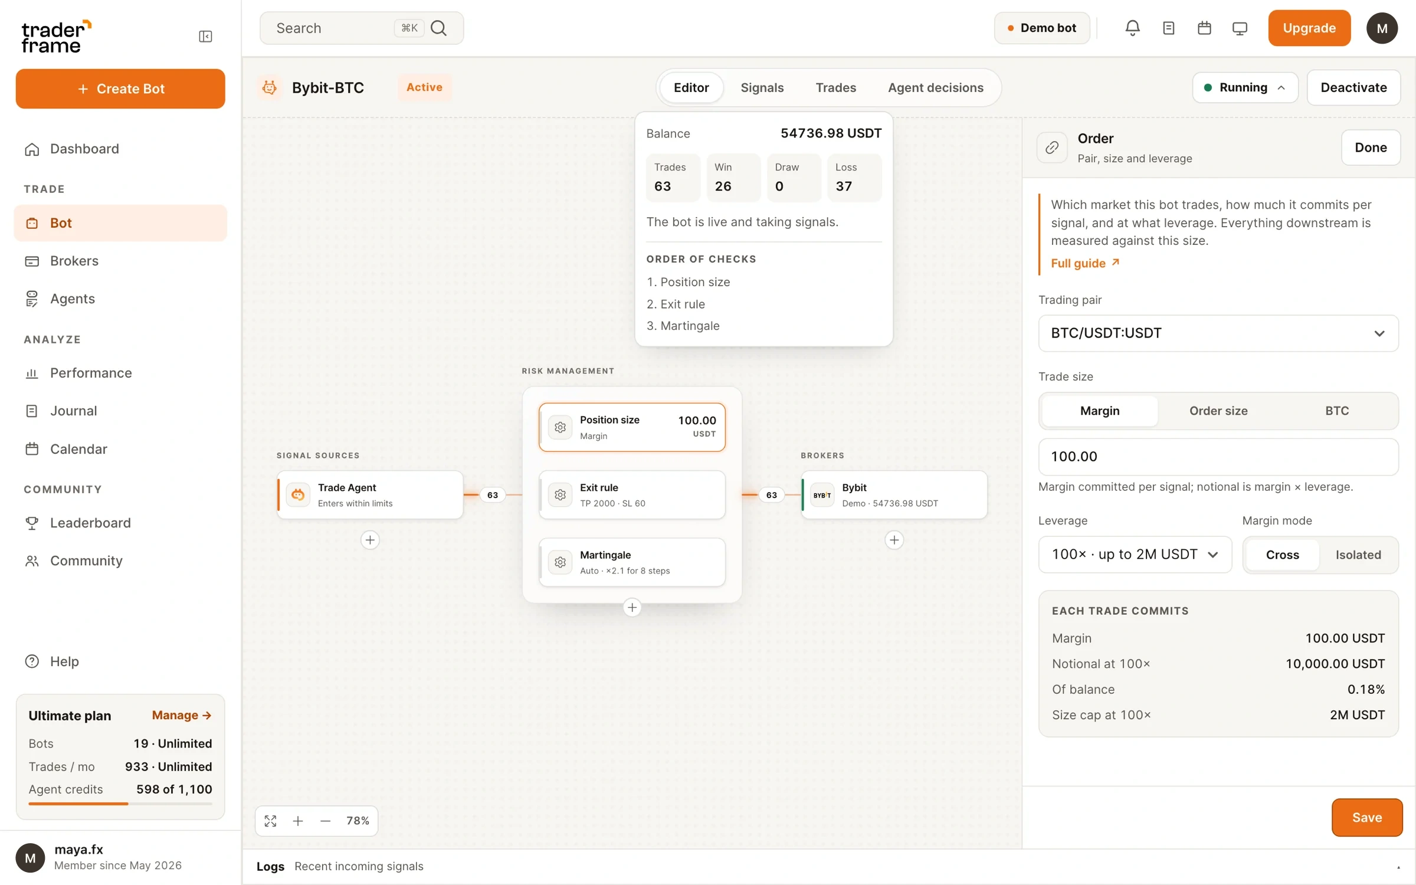Open the Leverage 100× dropdown
This screenshot has width=1416, height=885.
coord(1135,555)
